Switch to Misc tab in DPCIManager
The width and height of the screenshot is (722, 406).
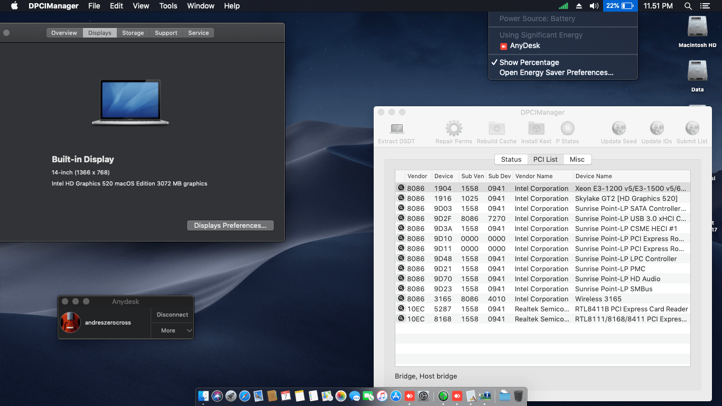[577, 159]
